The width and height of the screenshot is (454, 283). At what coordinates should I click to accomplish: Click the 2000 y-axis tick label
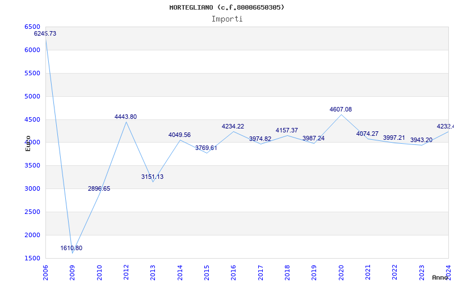coord(32,235)
